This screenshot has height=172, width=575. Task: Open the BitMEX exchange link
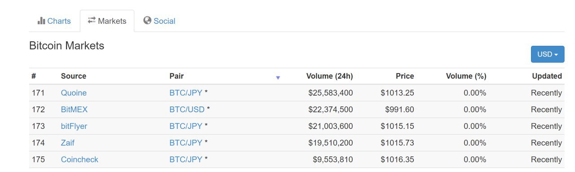74,110
